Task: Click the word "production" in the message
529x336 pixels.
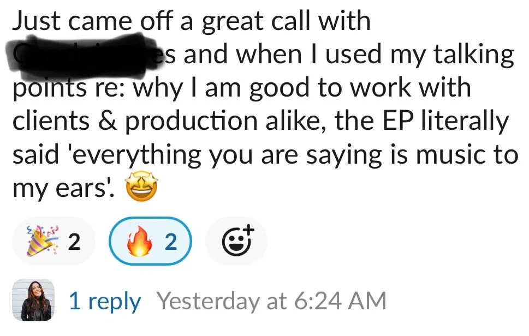Action: 189,122
